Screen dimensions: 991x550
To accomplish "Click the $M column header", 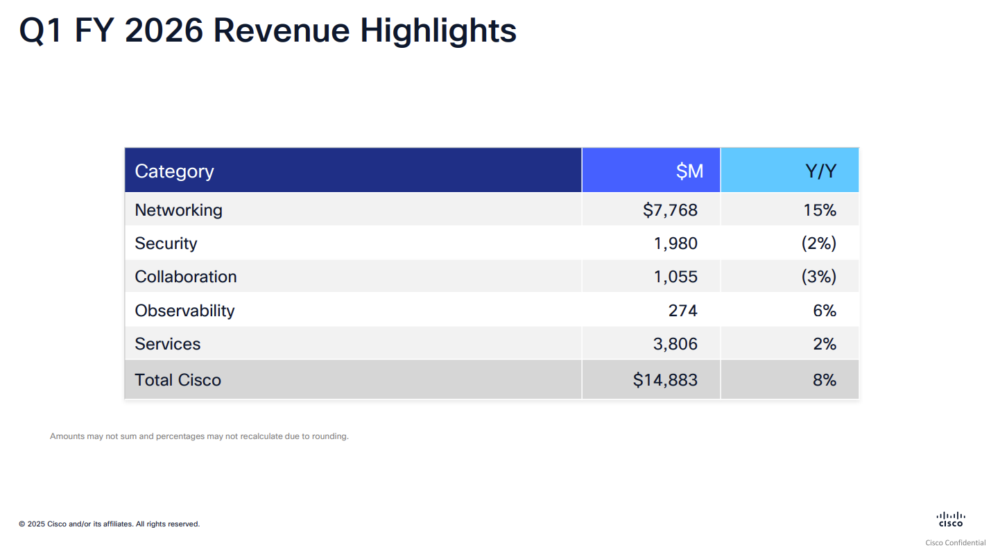I will (689, 171).
